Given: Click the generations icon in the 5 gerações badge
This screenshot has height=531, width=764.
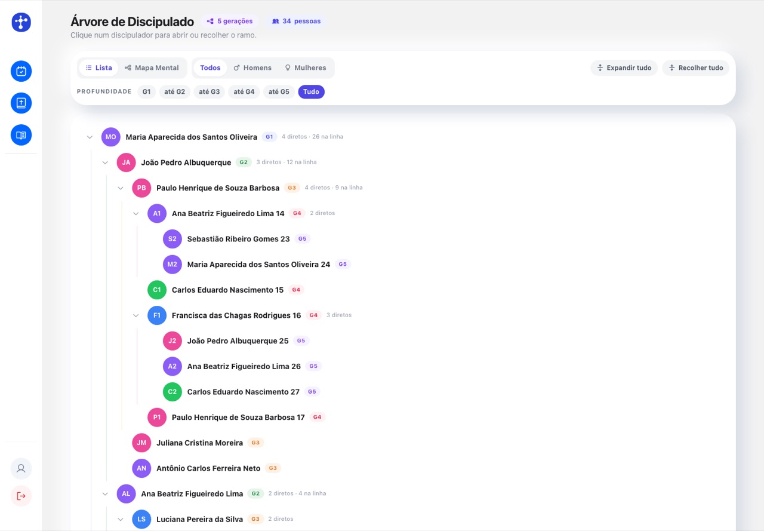Looking at the screenshot, I should tap(210, 21).
